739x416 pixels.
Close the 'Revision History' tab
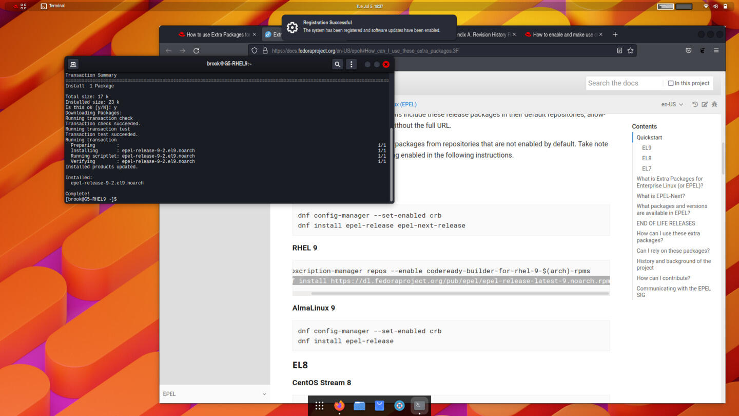tap(514, 34)
